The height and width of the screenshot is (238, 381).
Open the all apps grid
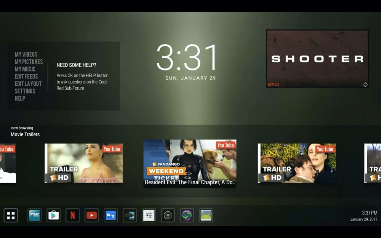(11, 216)
